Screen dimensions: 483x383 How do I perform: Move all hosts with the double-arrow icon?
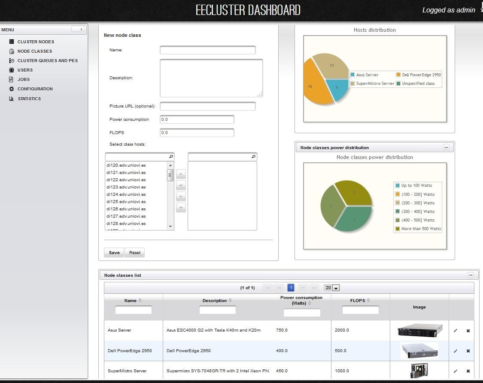point(180,185)
